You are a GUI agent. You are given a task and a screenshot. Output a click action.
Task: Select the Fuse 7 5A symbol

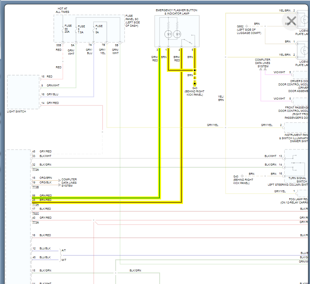[94, 30]
